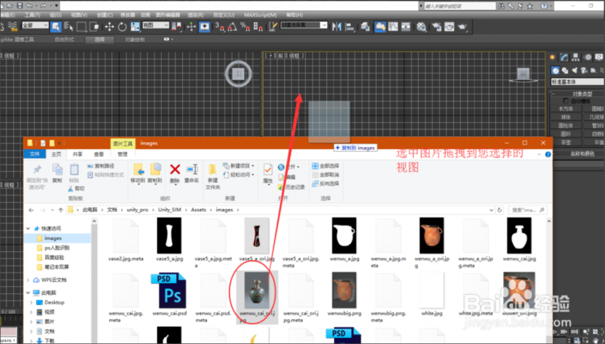Image resolution: width=605 pixels, height=344 pixels.
Task: Toggle Angle Snap in 3ds Max toolbar
Action: pyautogui.click(x=233, y=27)
